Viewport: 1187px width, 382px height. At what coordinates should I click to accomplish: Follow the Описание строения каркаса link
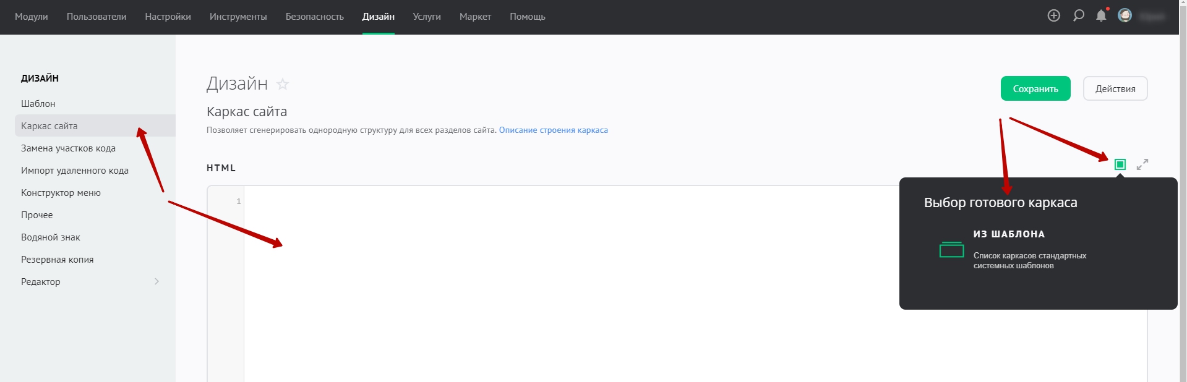coord(553,130)
